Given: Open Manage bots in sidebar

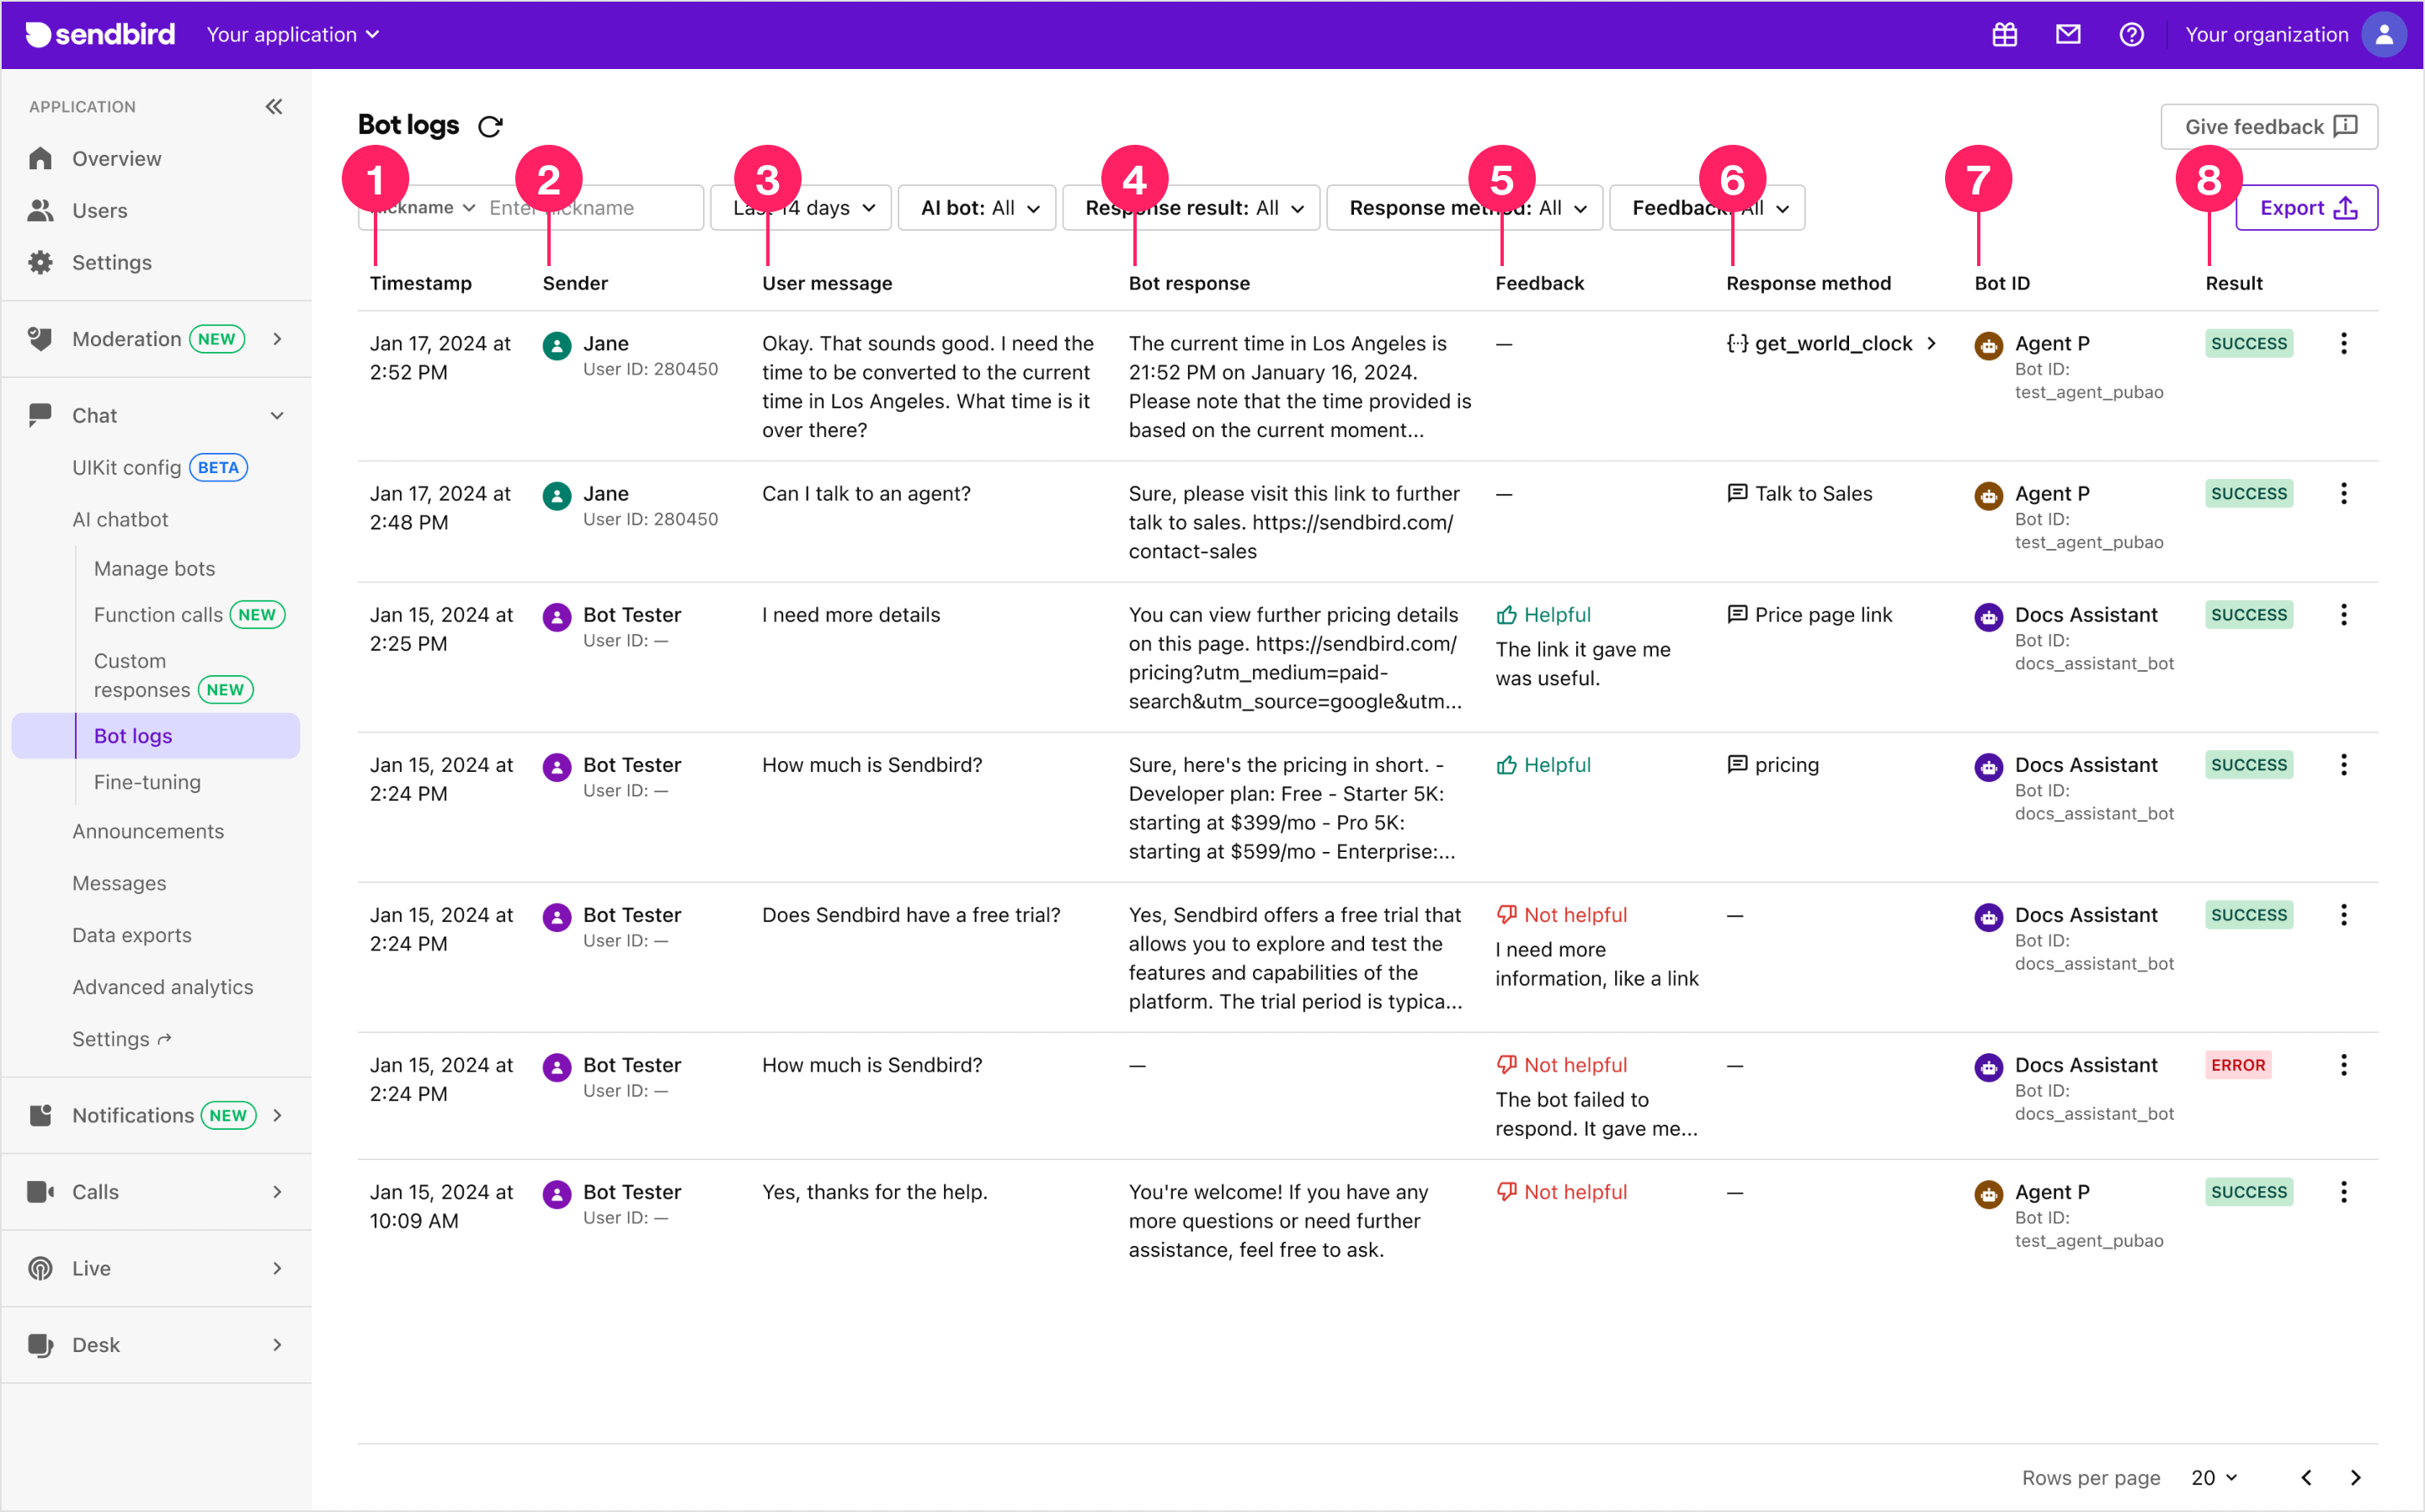Looking at the screenshot, I should tap(154, 568).
